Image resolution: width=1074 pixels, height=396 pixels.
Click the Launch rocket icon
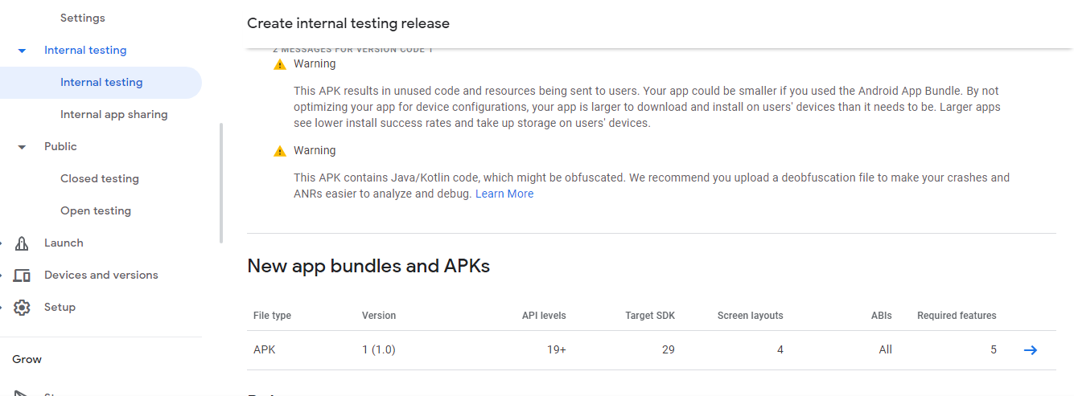(22, 243)
